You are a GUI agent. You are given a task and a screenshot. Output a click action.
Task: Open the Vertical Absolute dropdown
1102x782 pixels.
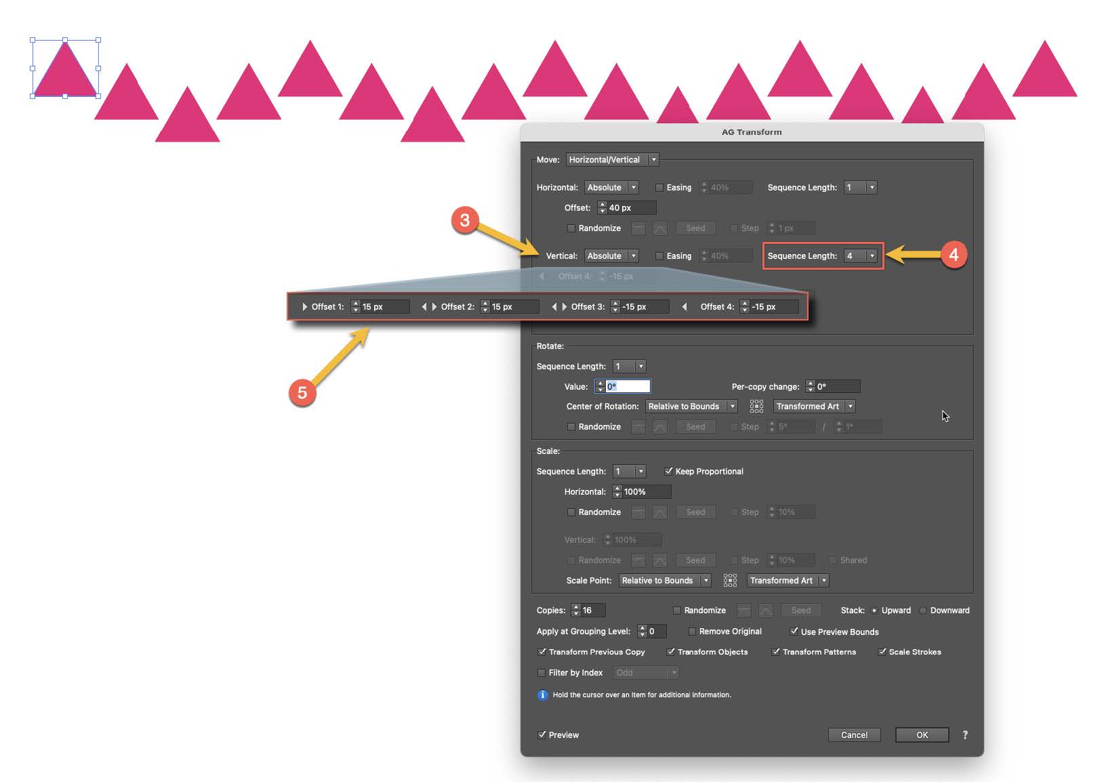[x=611, y=256]
